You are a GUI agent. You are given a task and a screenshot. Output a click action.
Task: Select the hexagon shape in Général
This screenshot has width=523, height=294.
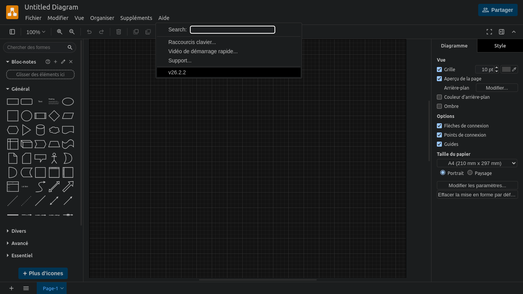(13, 130)
